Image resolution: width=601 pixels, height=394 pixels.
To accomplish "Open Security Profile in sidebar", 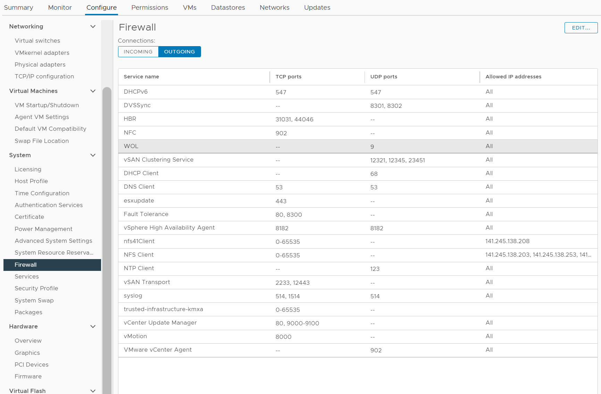I will point(36,289).
